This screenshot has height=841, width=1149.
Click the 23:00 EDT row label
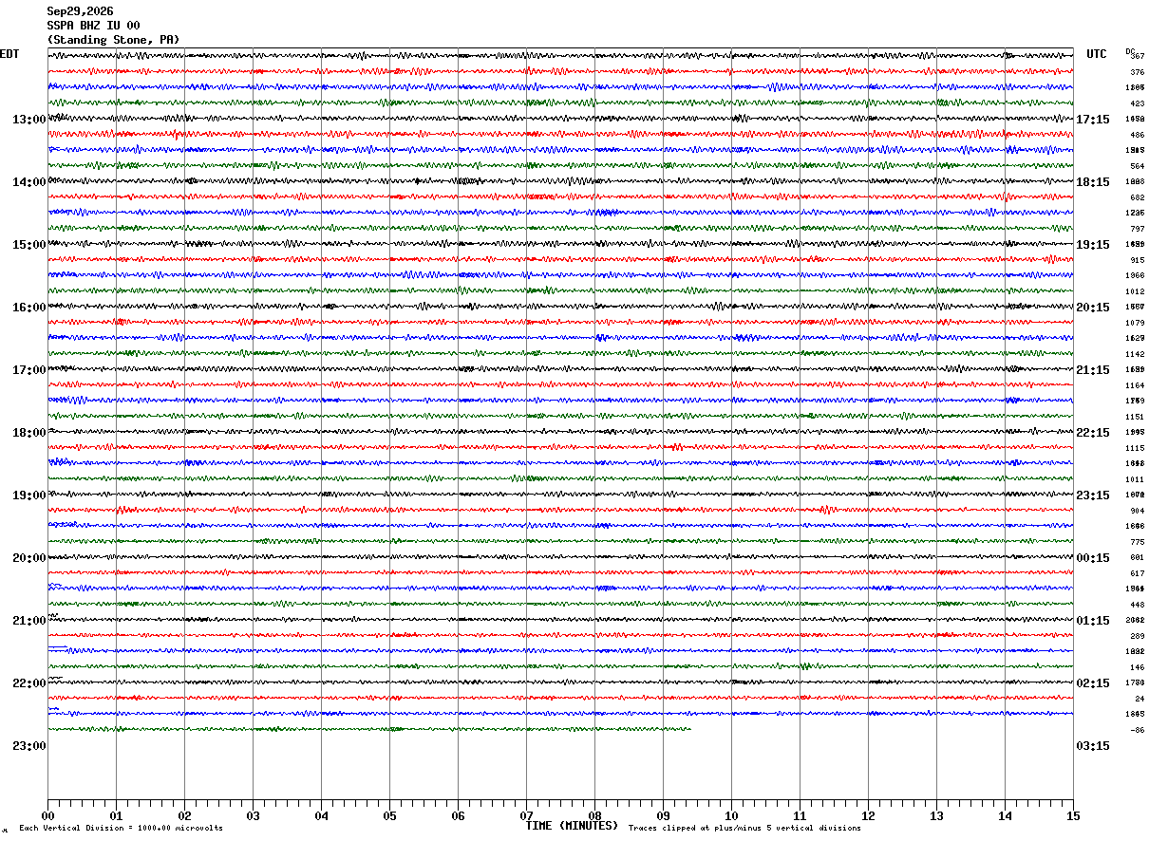point(28,746)
